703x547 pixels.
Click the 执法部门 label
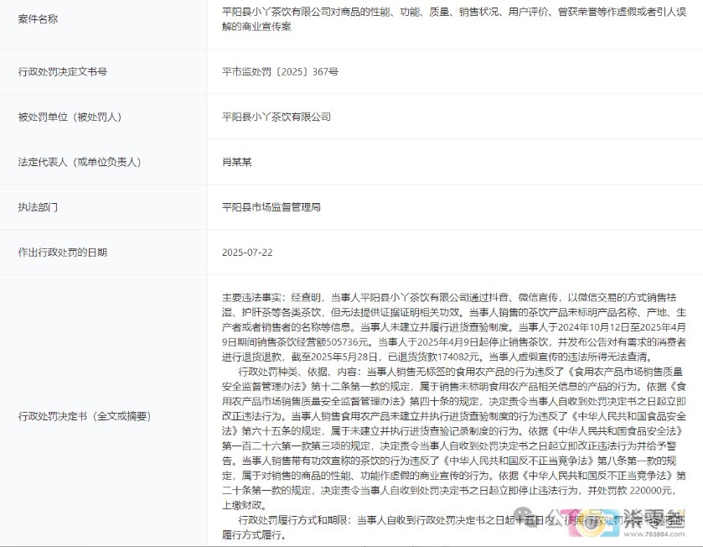(x=38, y=207)
